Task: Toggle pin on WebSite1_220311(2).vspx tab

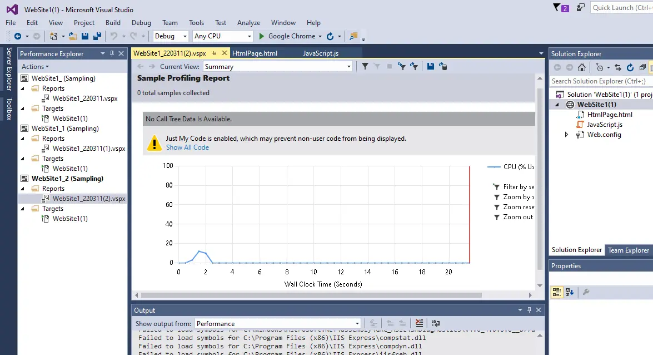Action: [x=214, y=53]
